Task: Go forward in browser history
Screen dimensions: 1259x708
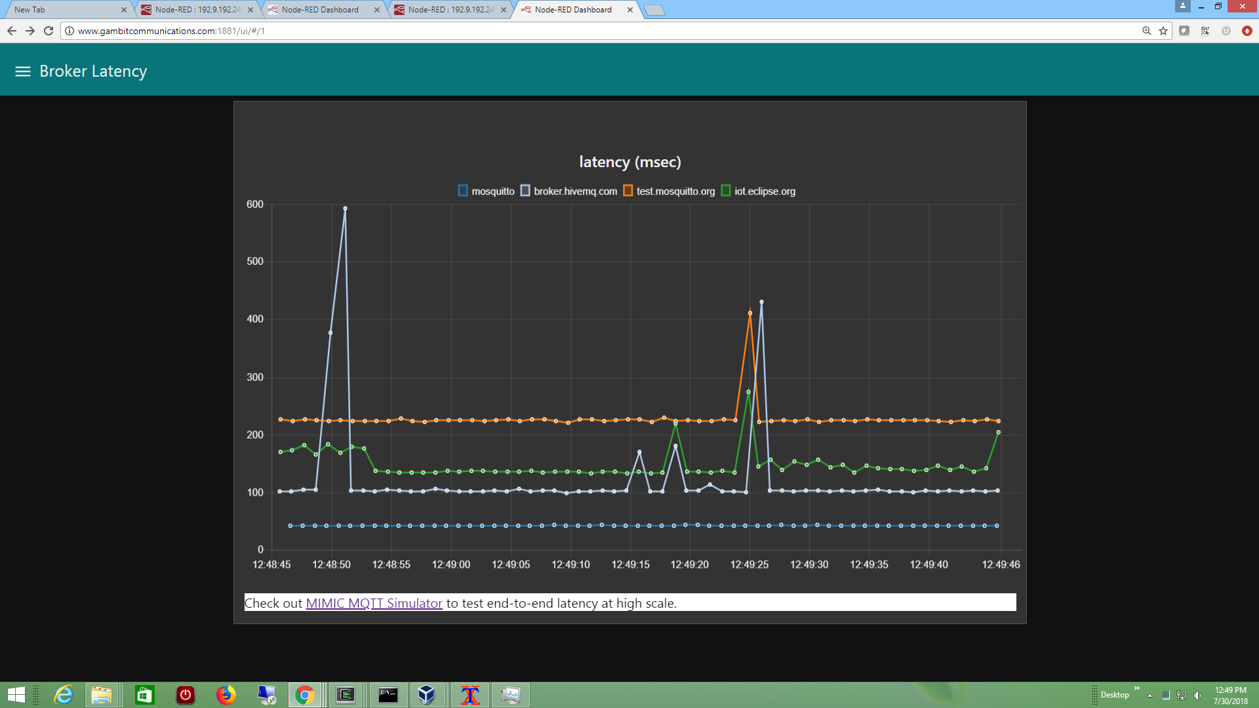Action: 30,31
